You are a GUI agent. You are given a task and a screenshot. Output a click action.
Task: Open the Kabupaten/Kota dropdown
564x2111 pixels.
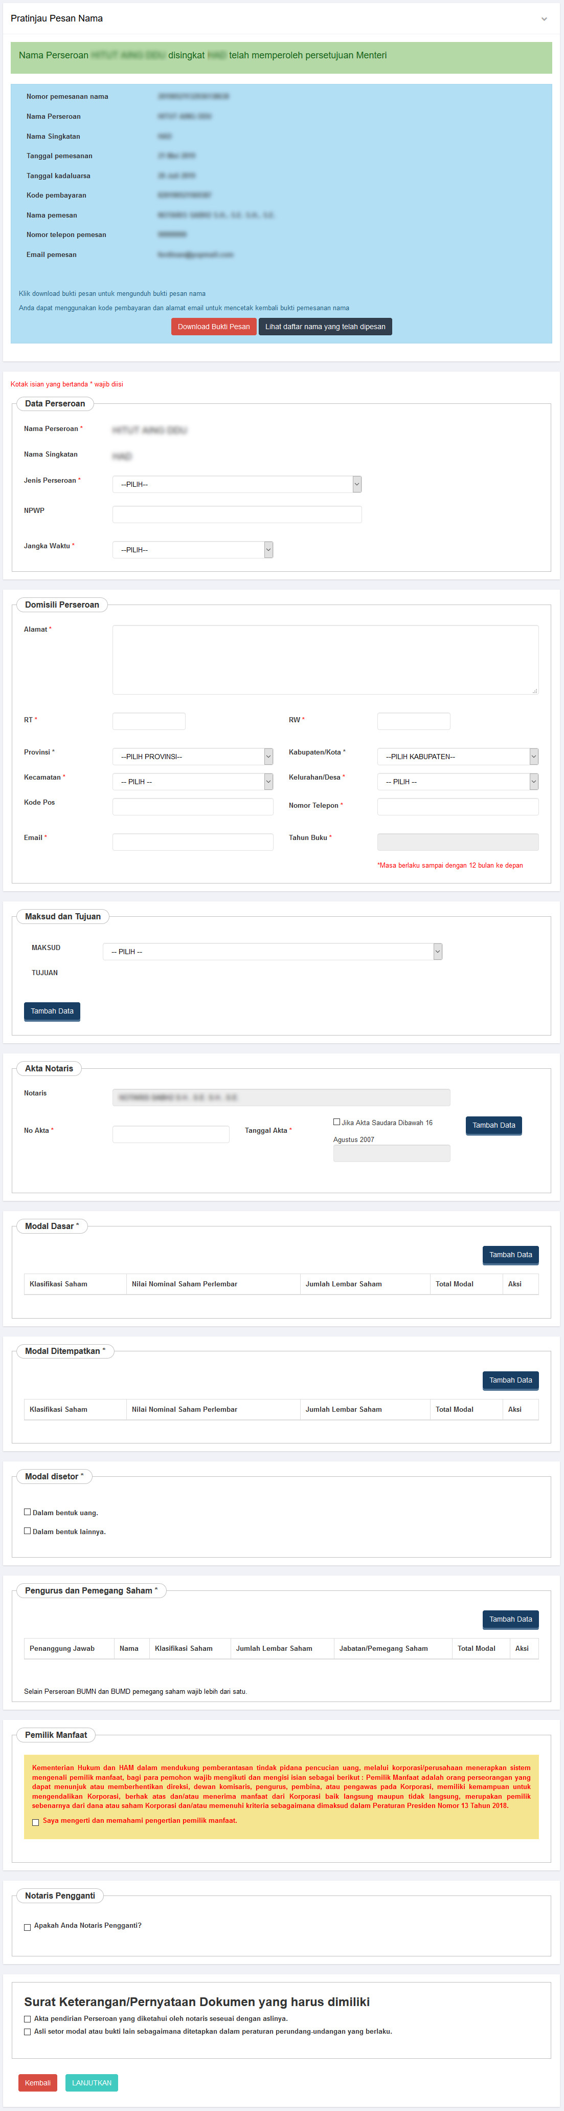click(457, 757)
